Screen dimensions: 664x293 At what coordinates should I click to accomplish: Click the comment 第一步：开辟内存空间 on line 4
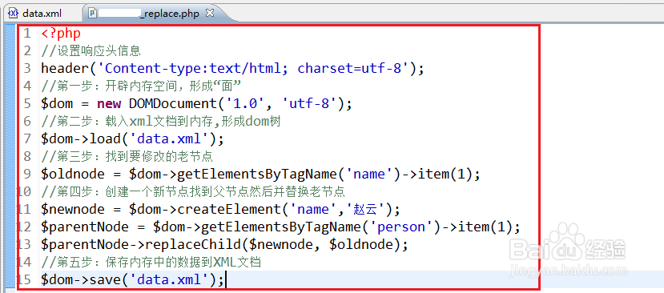point(141,86)
